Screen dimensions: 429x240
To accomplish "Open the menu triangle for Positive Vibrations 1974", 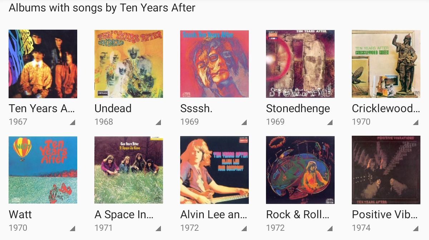I will pyautogui.click(x=416, y=229).
